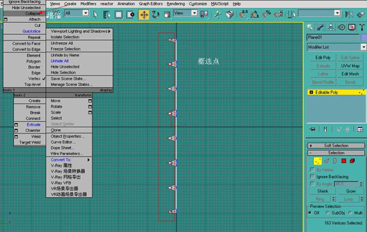
Task: Click the Select and Manipulate icon
Action: point(218,15)
